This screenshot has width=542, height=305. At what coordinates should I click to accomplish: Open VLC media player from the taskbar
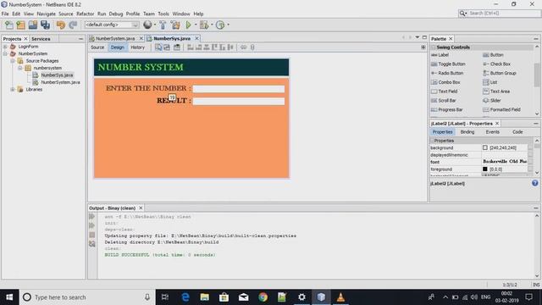(340, 297)
